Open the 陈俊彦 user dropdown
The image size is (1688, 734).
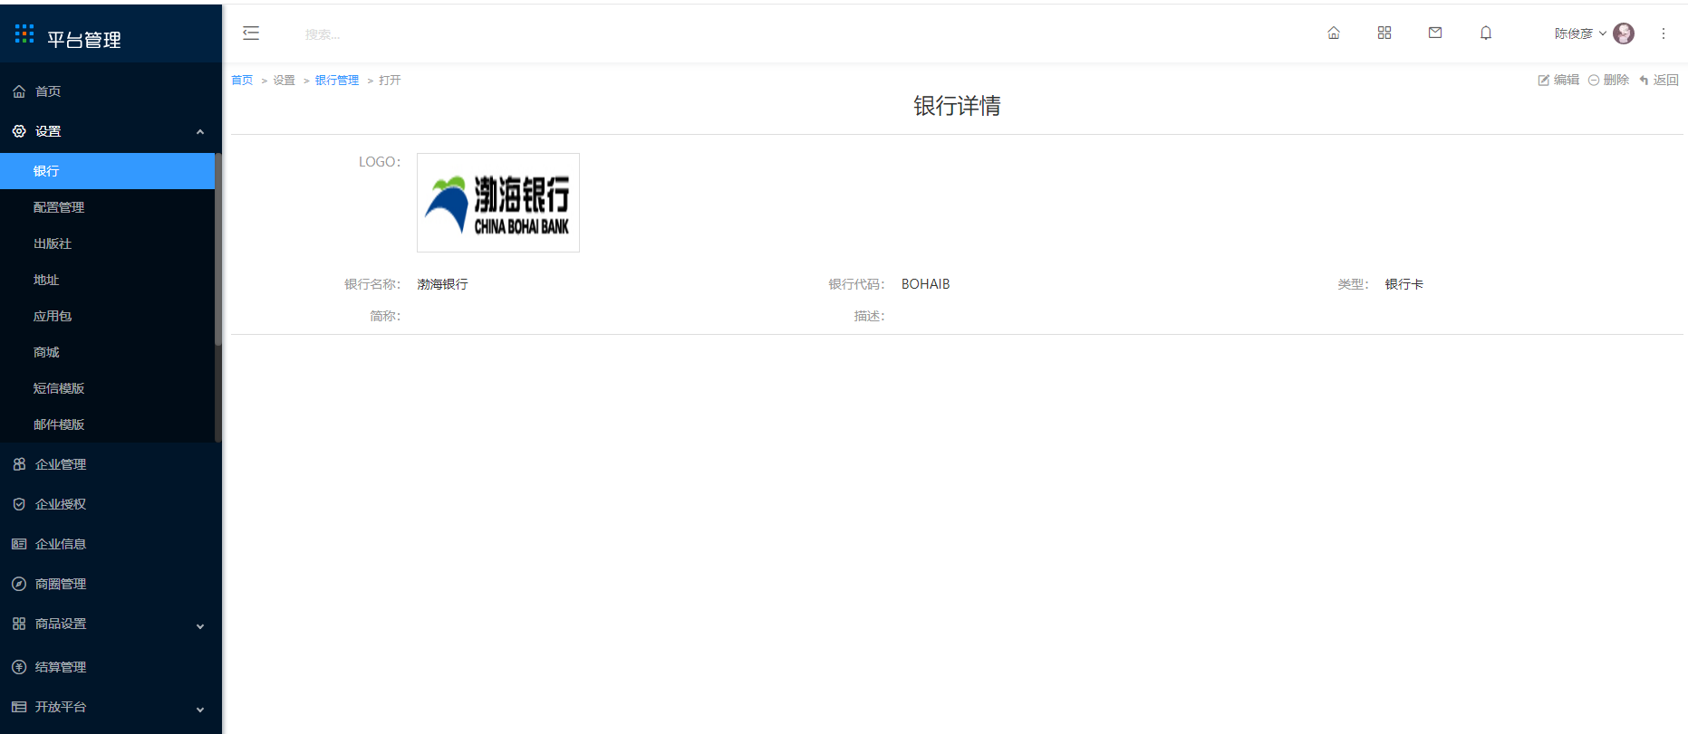tap(1580, 33)
